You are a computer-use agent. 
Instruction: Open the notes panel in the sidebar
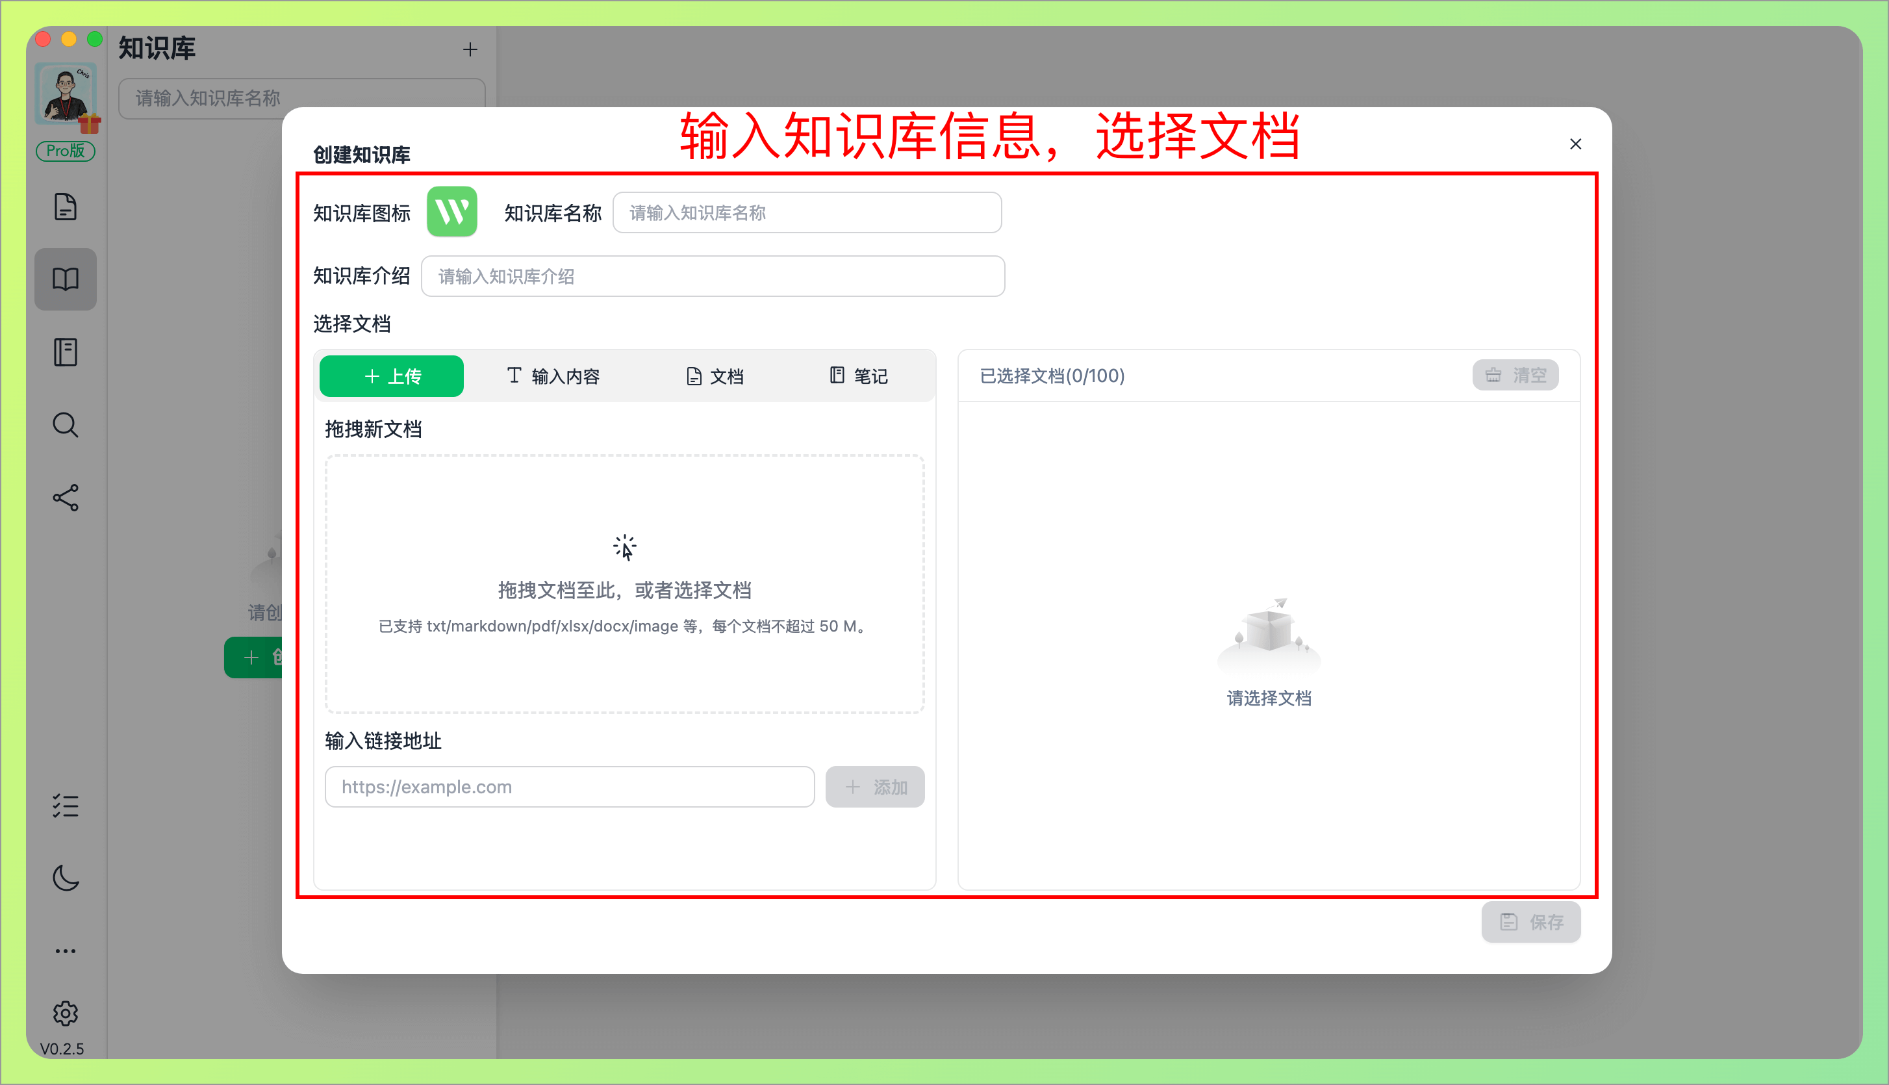(x=66, y=351)
